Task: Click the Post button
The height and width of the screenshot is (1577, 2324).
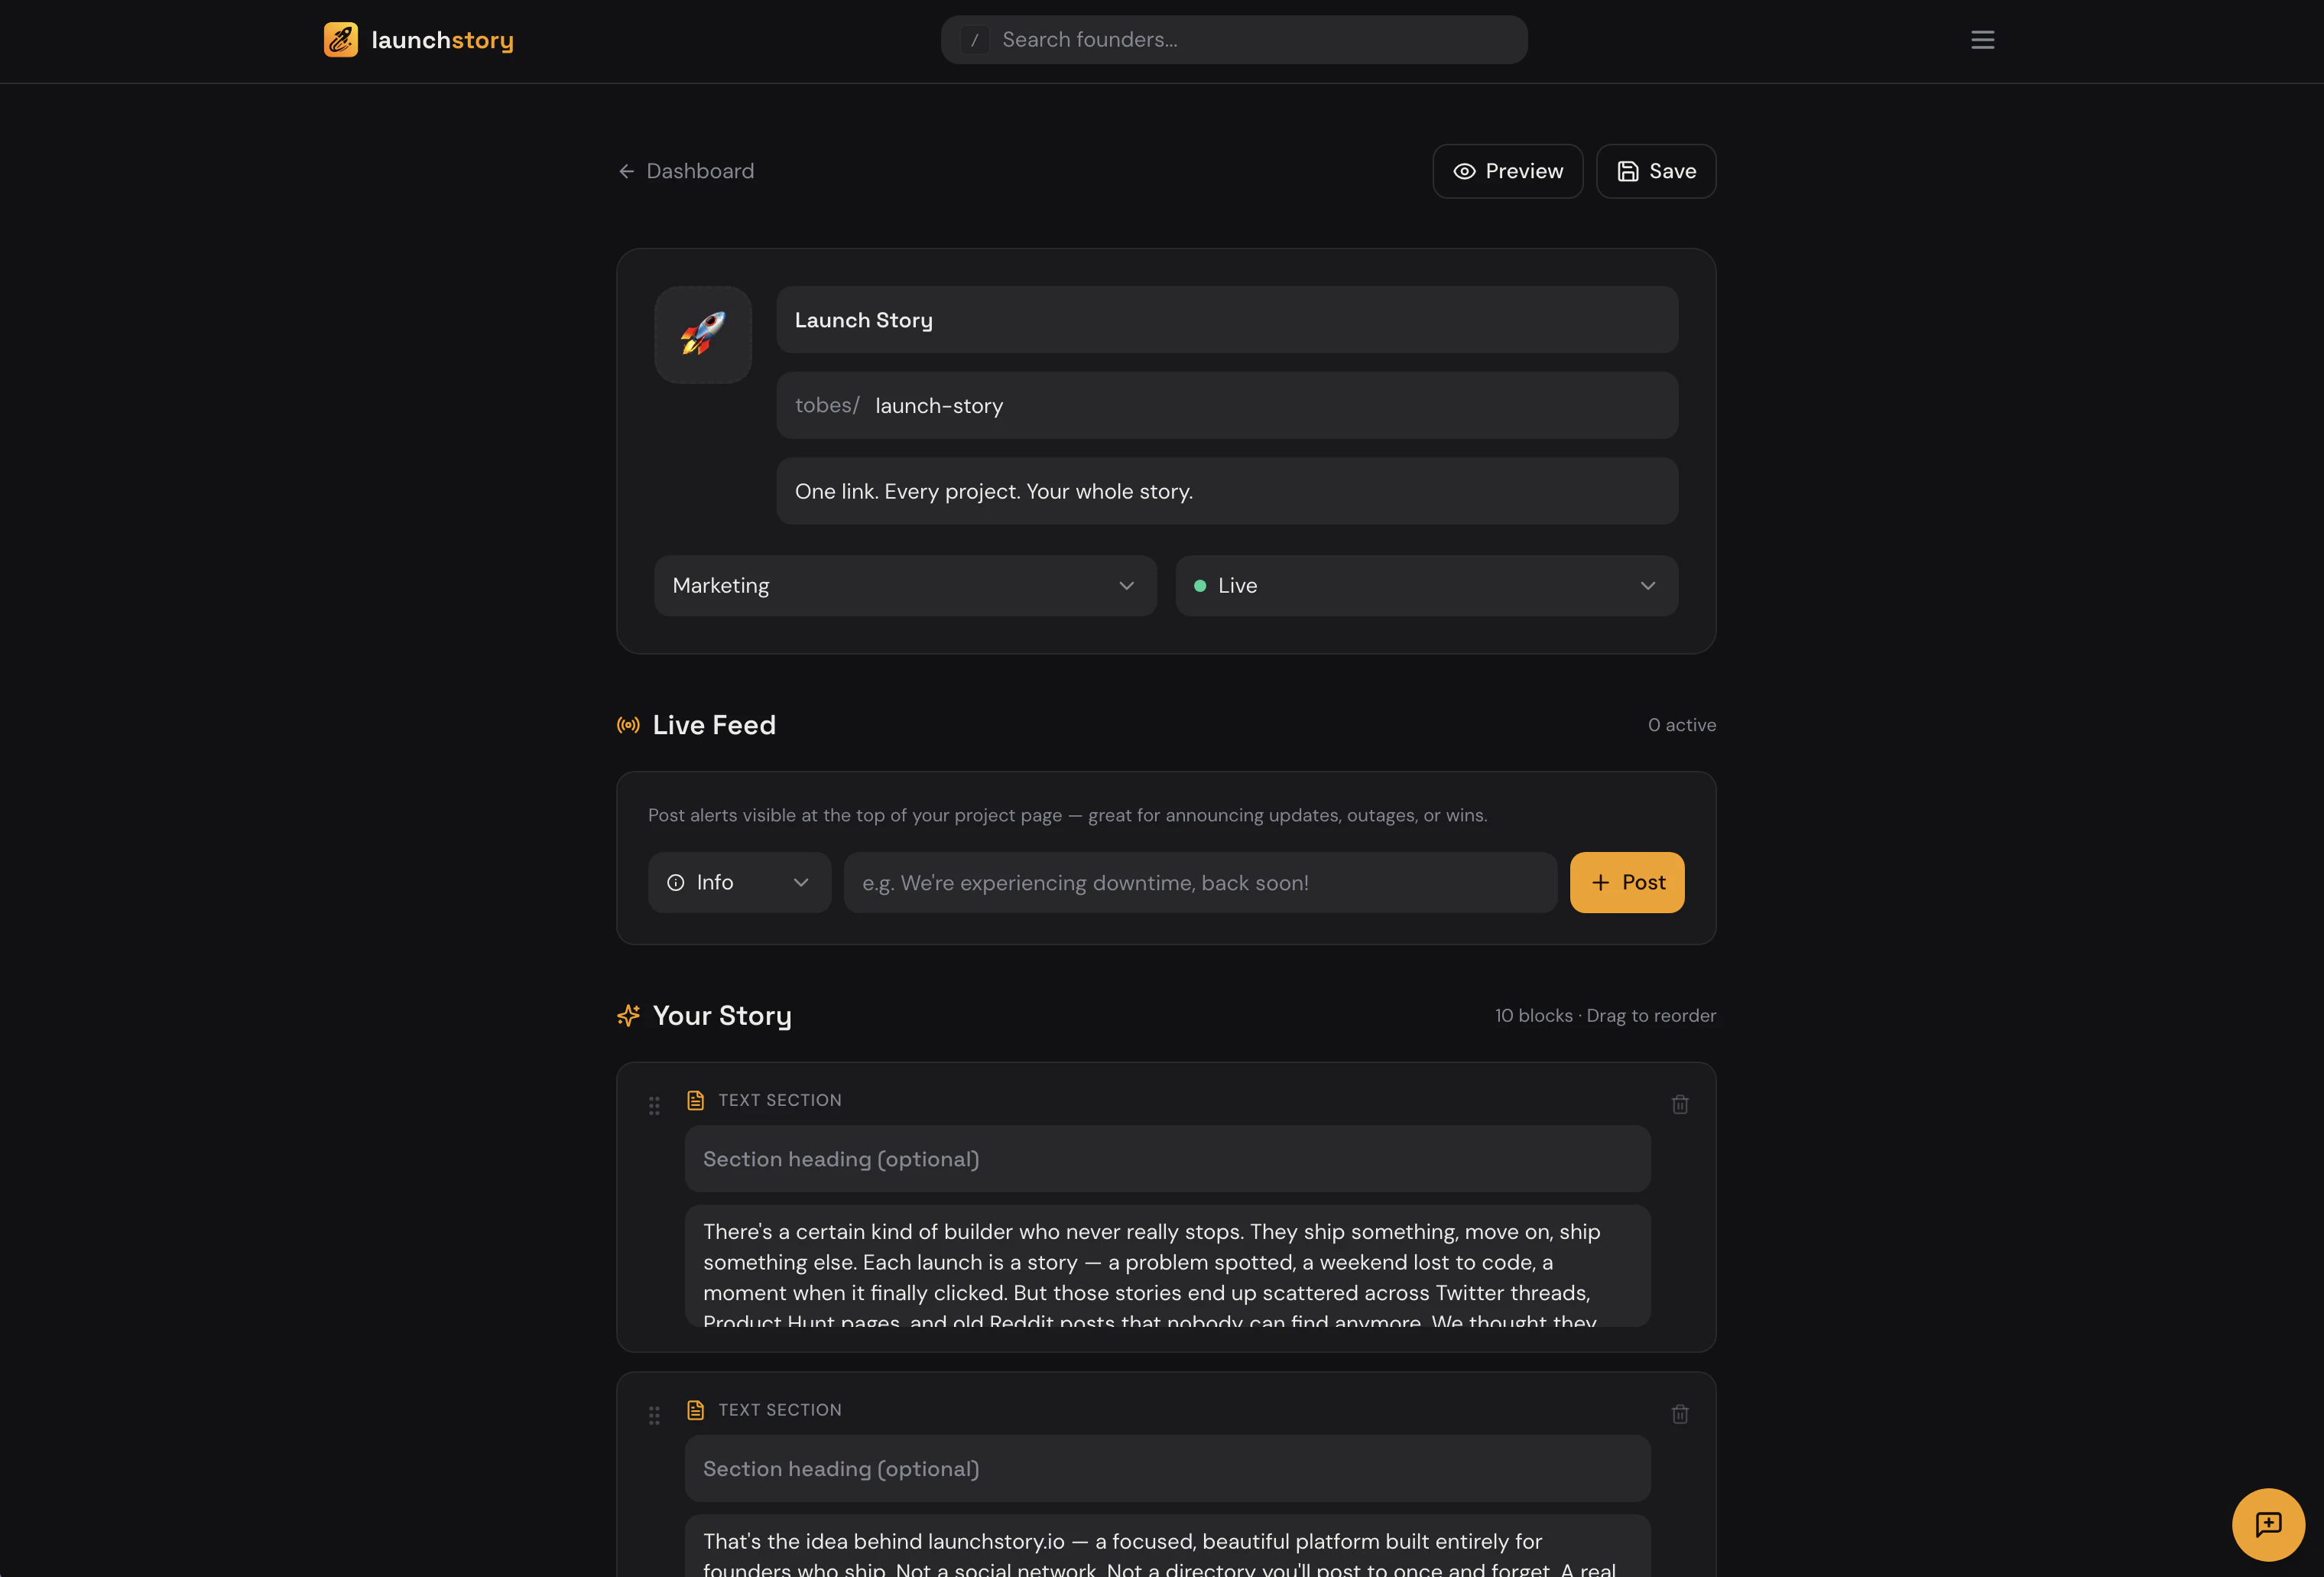Action: pyautogui.click(x=1627, y=883)
